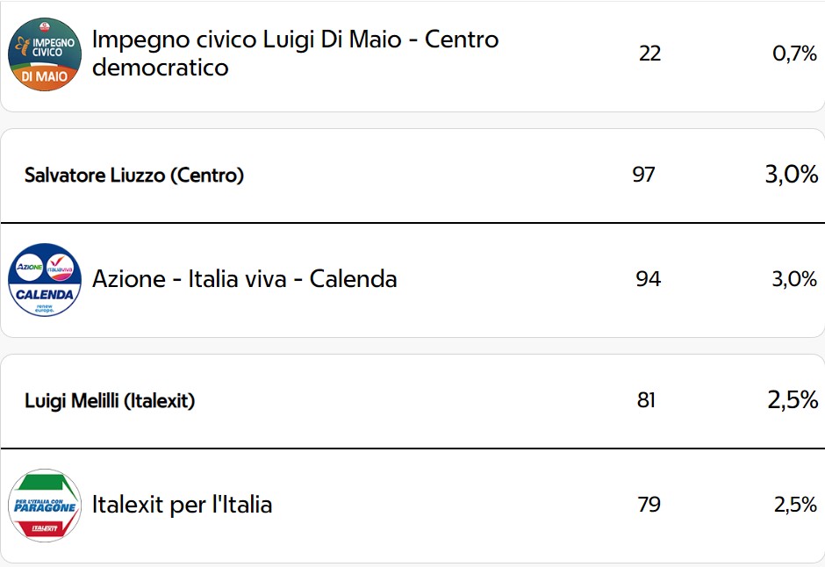
Task: Click Luigi Melilli's 81 votes figure
Action: [x=646, y=400]
